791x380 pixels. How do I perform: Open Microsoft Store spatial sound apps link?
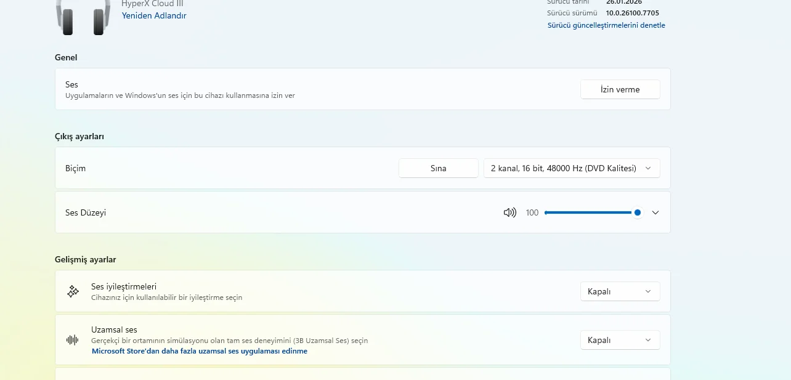click(x=200, y=351)
